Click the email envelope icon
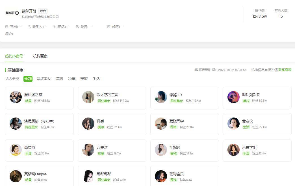 point(109,27)
